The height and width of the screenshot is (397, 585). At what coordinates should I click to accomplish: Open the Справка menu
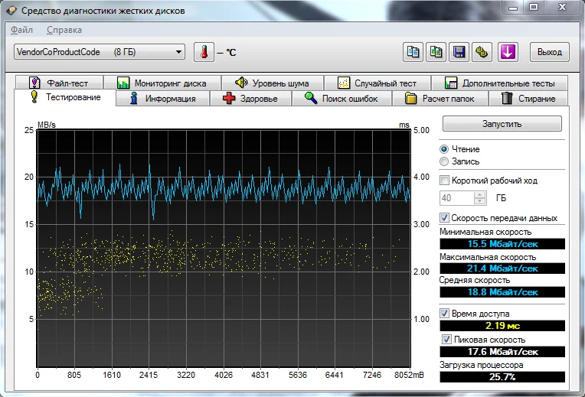(64, 30)
